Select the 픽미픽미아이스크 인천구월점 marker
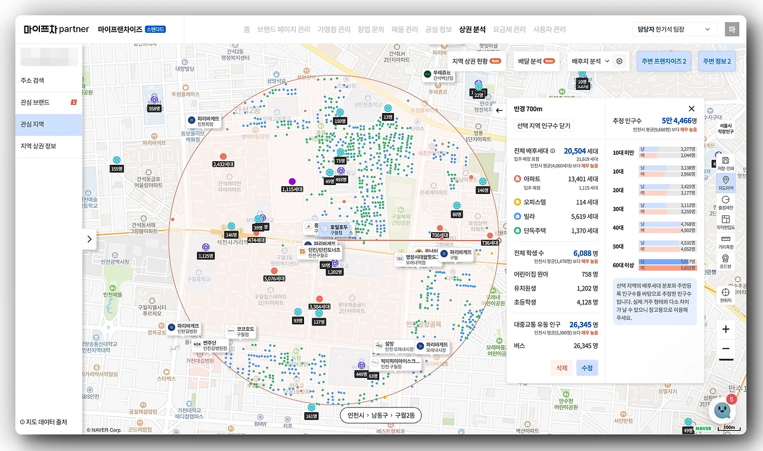763x451 pixels. click(x=395, y=364)
